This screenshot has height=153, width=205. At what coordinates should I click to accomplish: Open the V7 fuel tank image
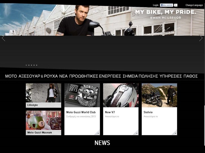click(x=121, y=95)
